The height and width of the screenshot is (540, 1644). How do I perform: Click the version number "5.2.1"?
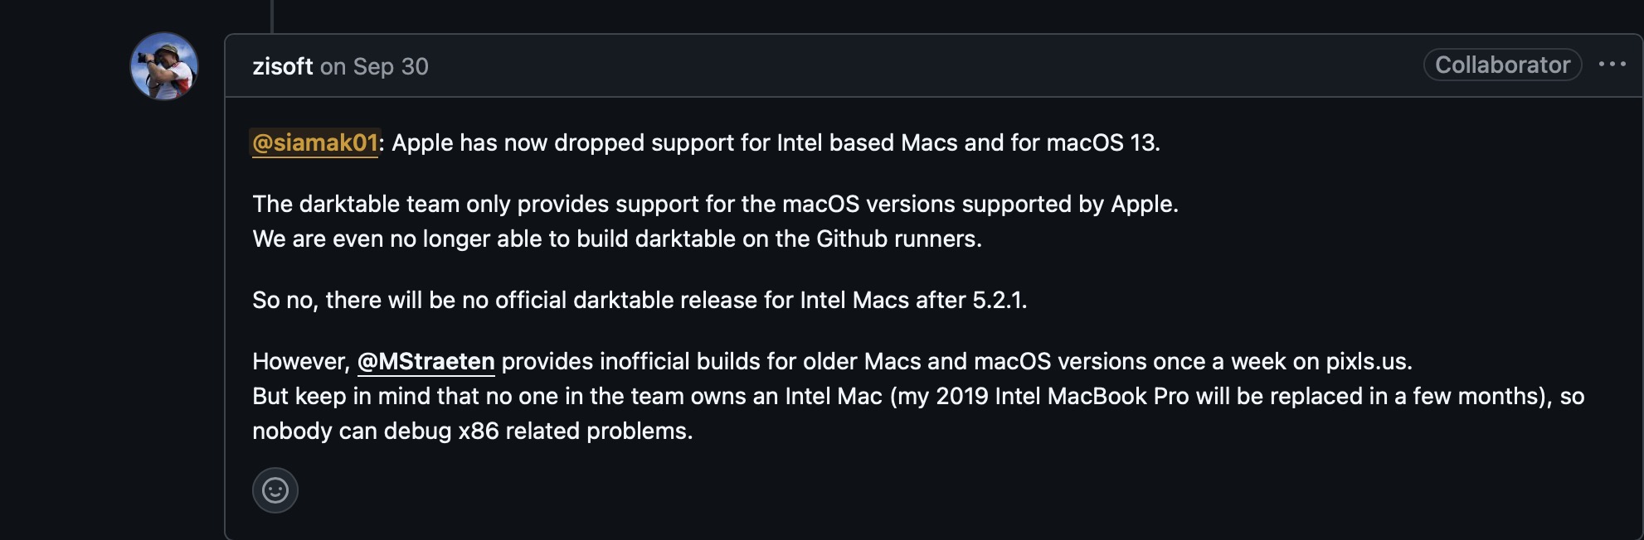coord(999,300)
